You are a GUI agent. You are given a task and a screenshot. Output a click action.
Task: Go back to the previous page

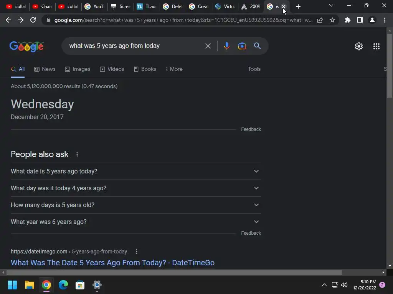pos(8,20)
